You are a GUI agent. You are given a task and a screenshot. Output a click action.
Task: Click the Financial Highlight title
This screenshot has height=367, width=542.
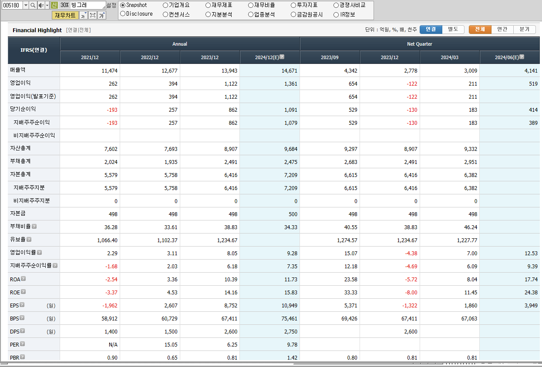(x=37, y=30)
